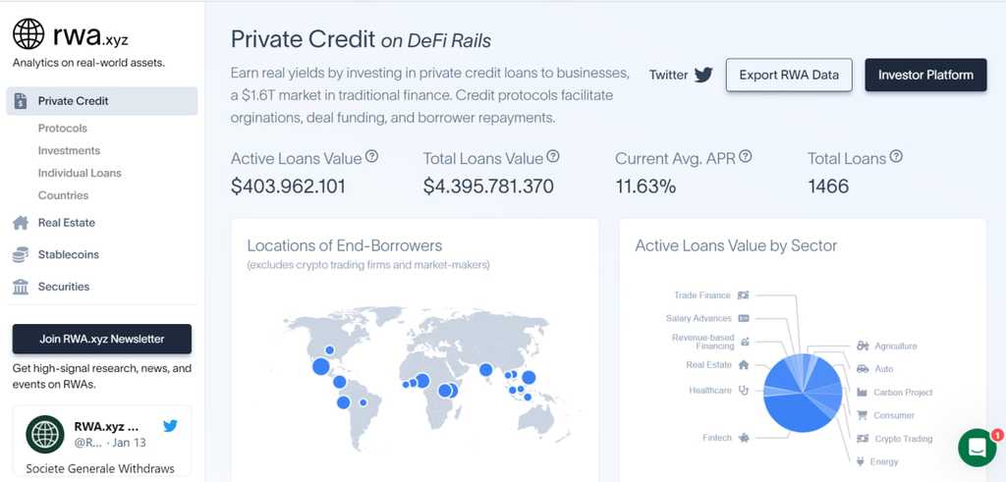The image size is (1006, 482).
Task: Click the Current Avg. APR help icon
Action: coord(746,157)
